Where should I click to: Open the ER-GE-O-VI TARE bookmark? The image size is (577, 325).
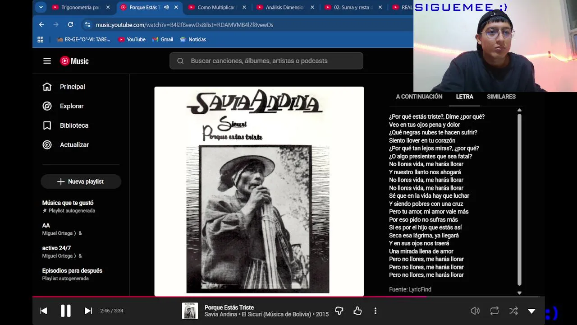pyautogui.click(x=84, y=39)
